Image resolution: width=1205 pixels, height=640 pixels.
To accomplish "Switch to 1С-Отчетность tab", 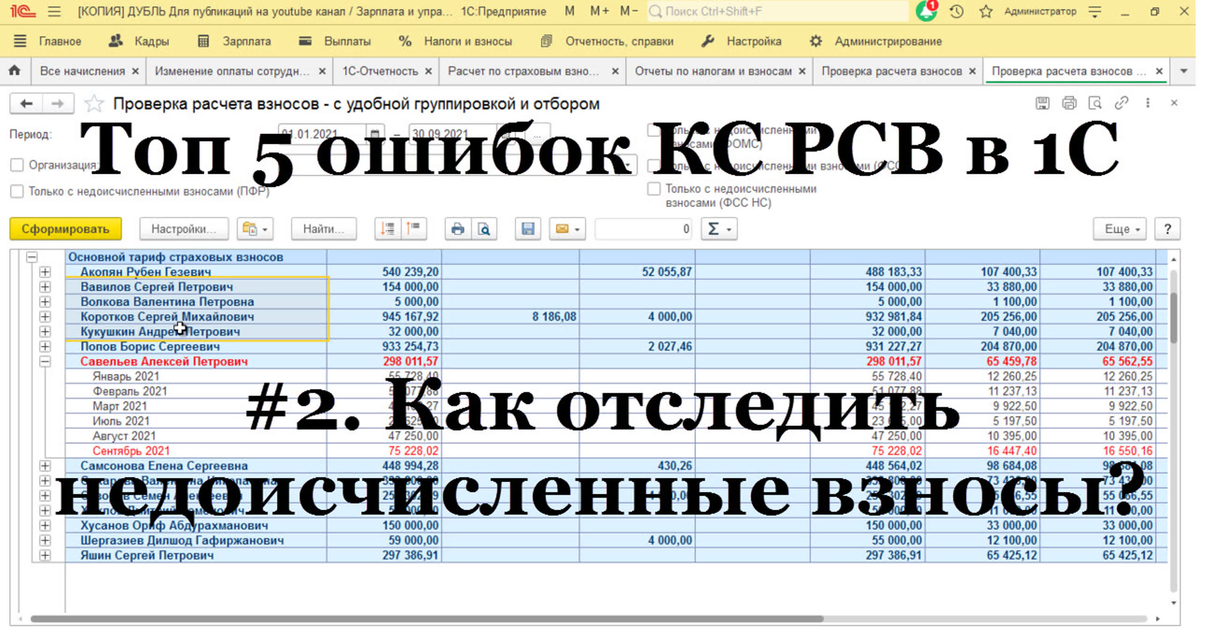I will click(x=380, y=71).
